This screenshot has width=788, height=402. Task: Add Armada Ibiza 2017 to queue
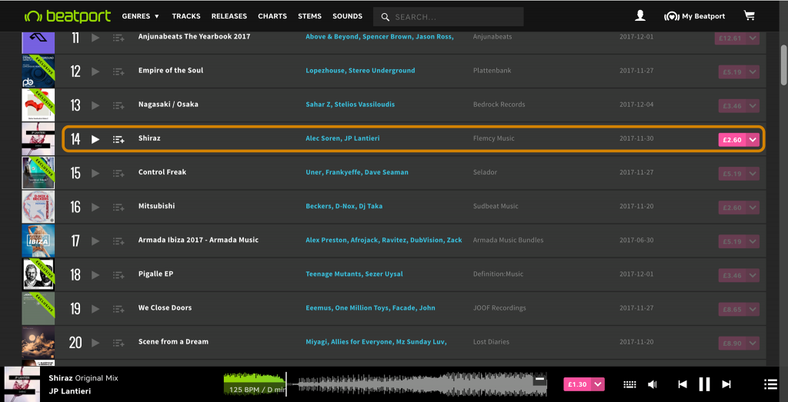tap(119, 241)
